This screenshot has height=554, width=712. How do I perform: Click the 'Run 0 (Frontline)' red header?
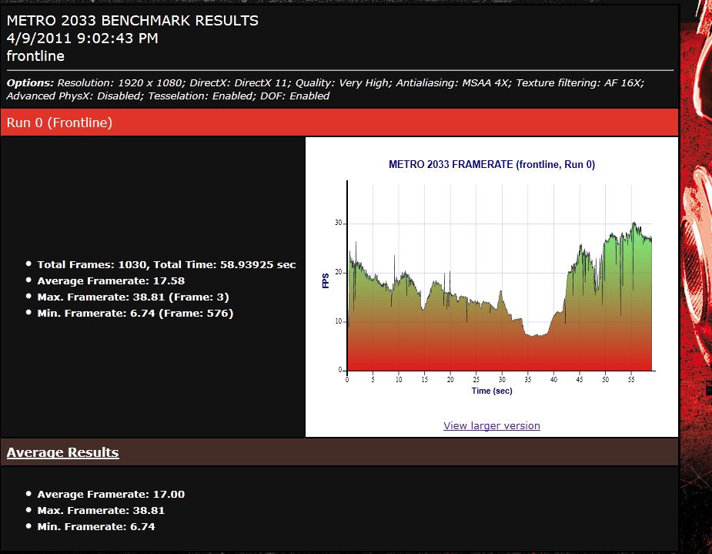click(339, 123)
